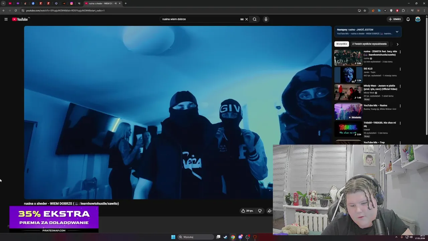Like the video with 28 tys. thumbs up
428x241 pixels.
(x=247, y=211)
